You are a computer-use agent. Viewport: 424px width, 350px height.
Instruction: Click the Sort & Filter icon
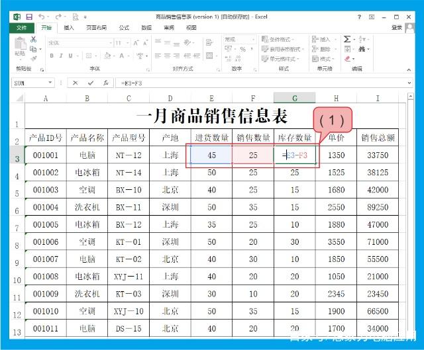pos(362,40)
